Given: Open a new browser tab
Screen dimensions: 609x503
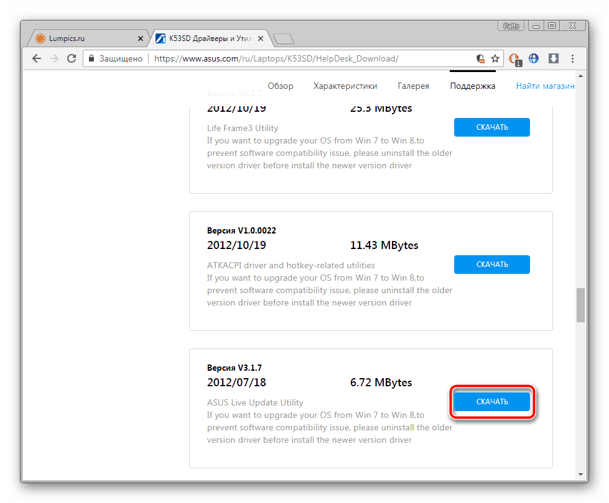Looking at the screenshot, I should point(284,39).
